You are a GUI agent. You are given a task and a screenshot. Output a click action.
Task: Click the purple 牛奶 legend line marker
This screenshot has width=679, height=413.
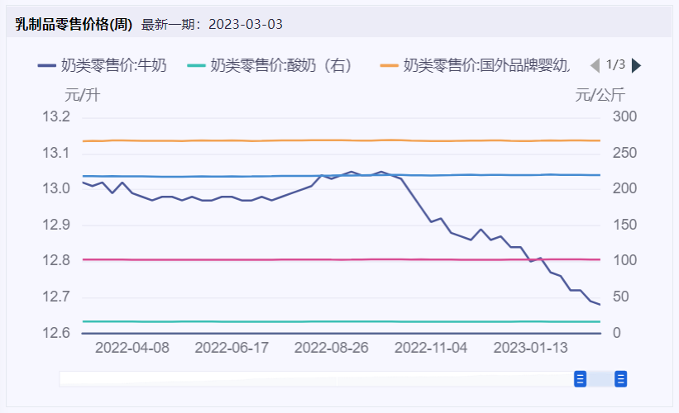(47, 65)
